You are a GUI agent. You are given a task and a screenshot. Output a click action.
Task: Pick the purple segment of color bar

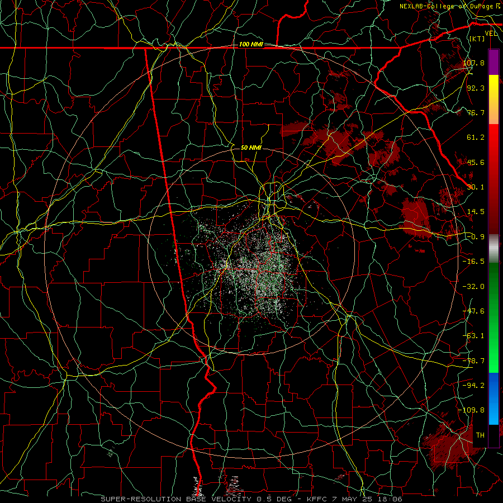click(493, 63)
